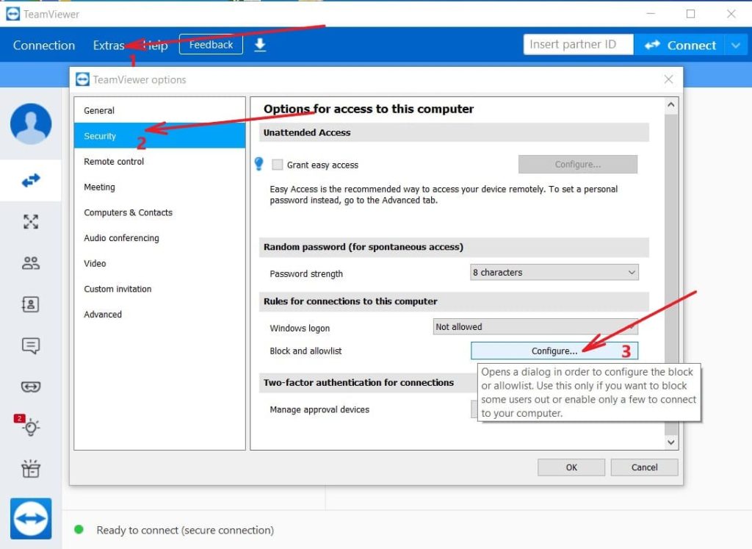
Task: Open Computers & Contacts people icon in sidebar
Action: [31, 262]
